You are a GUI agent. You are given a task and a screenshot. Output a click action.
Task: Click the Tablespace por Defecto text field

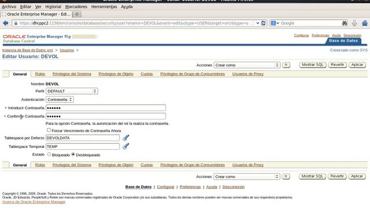tap(83, 138)
